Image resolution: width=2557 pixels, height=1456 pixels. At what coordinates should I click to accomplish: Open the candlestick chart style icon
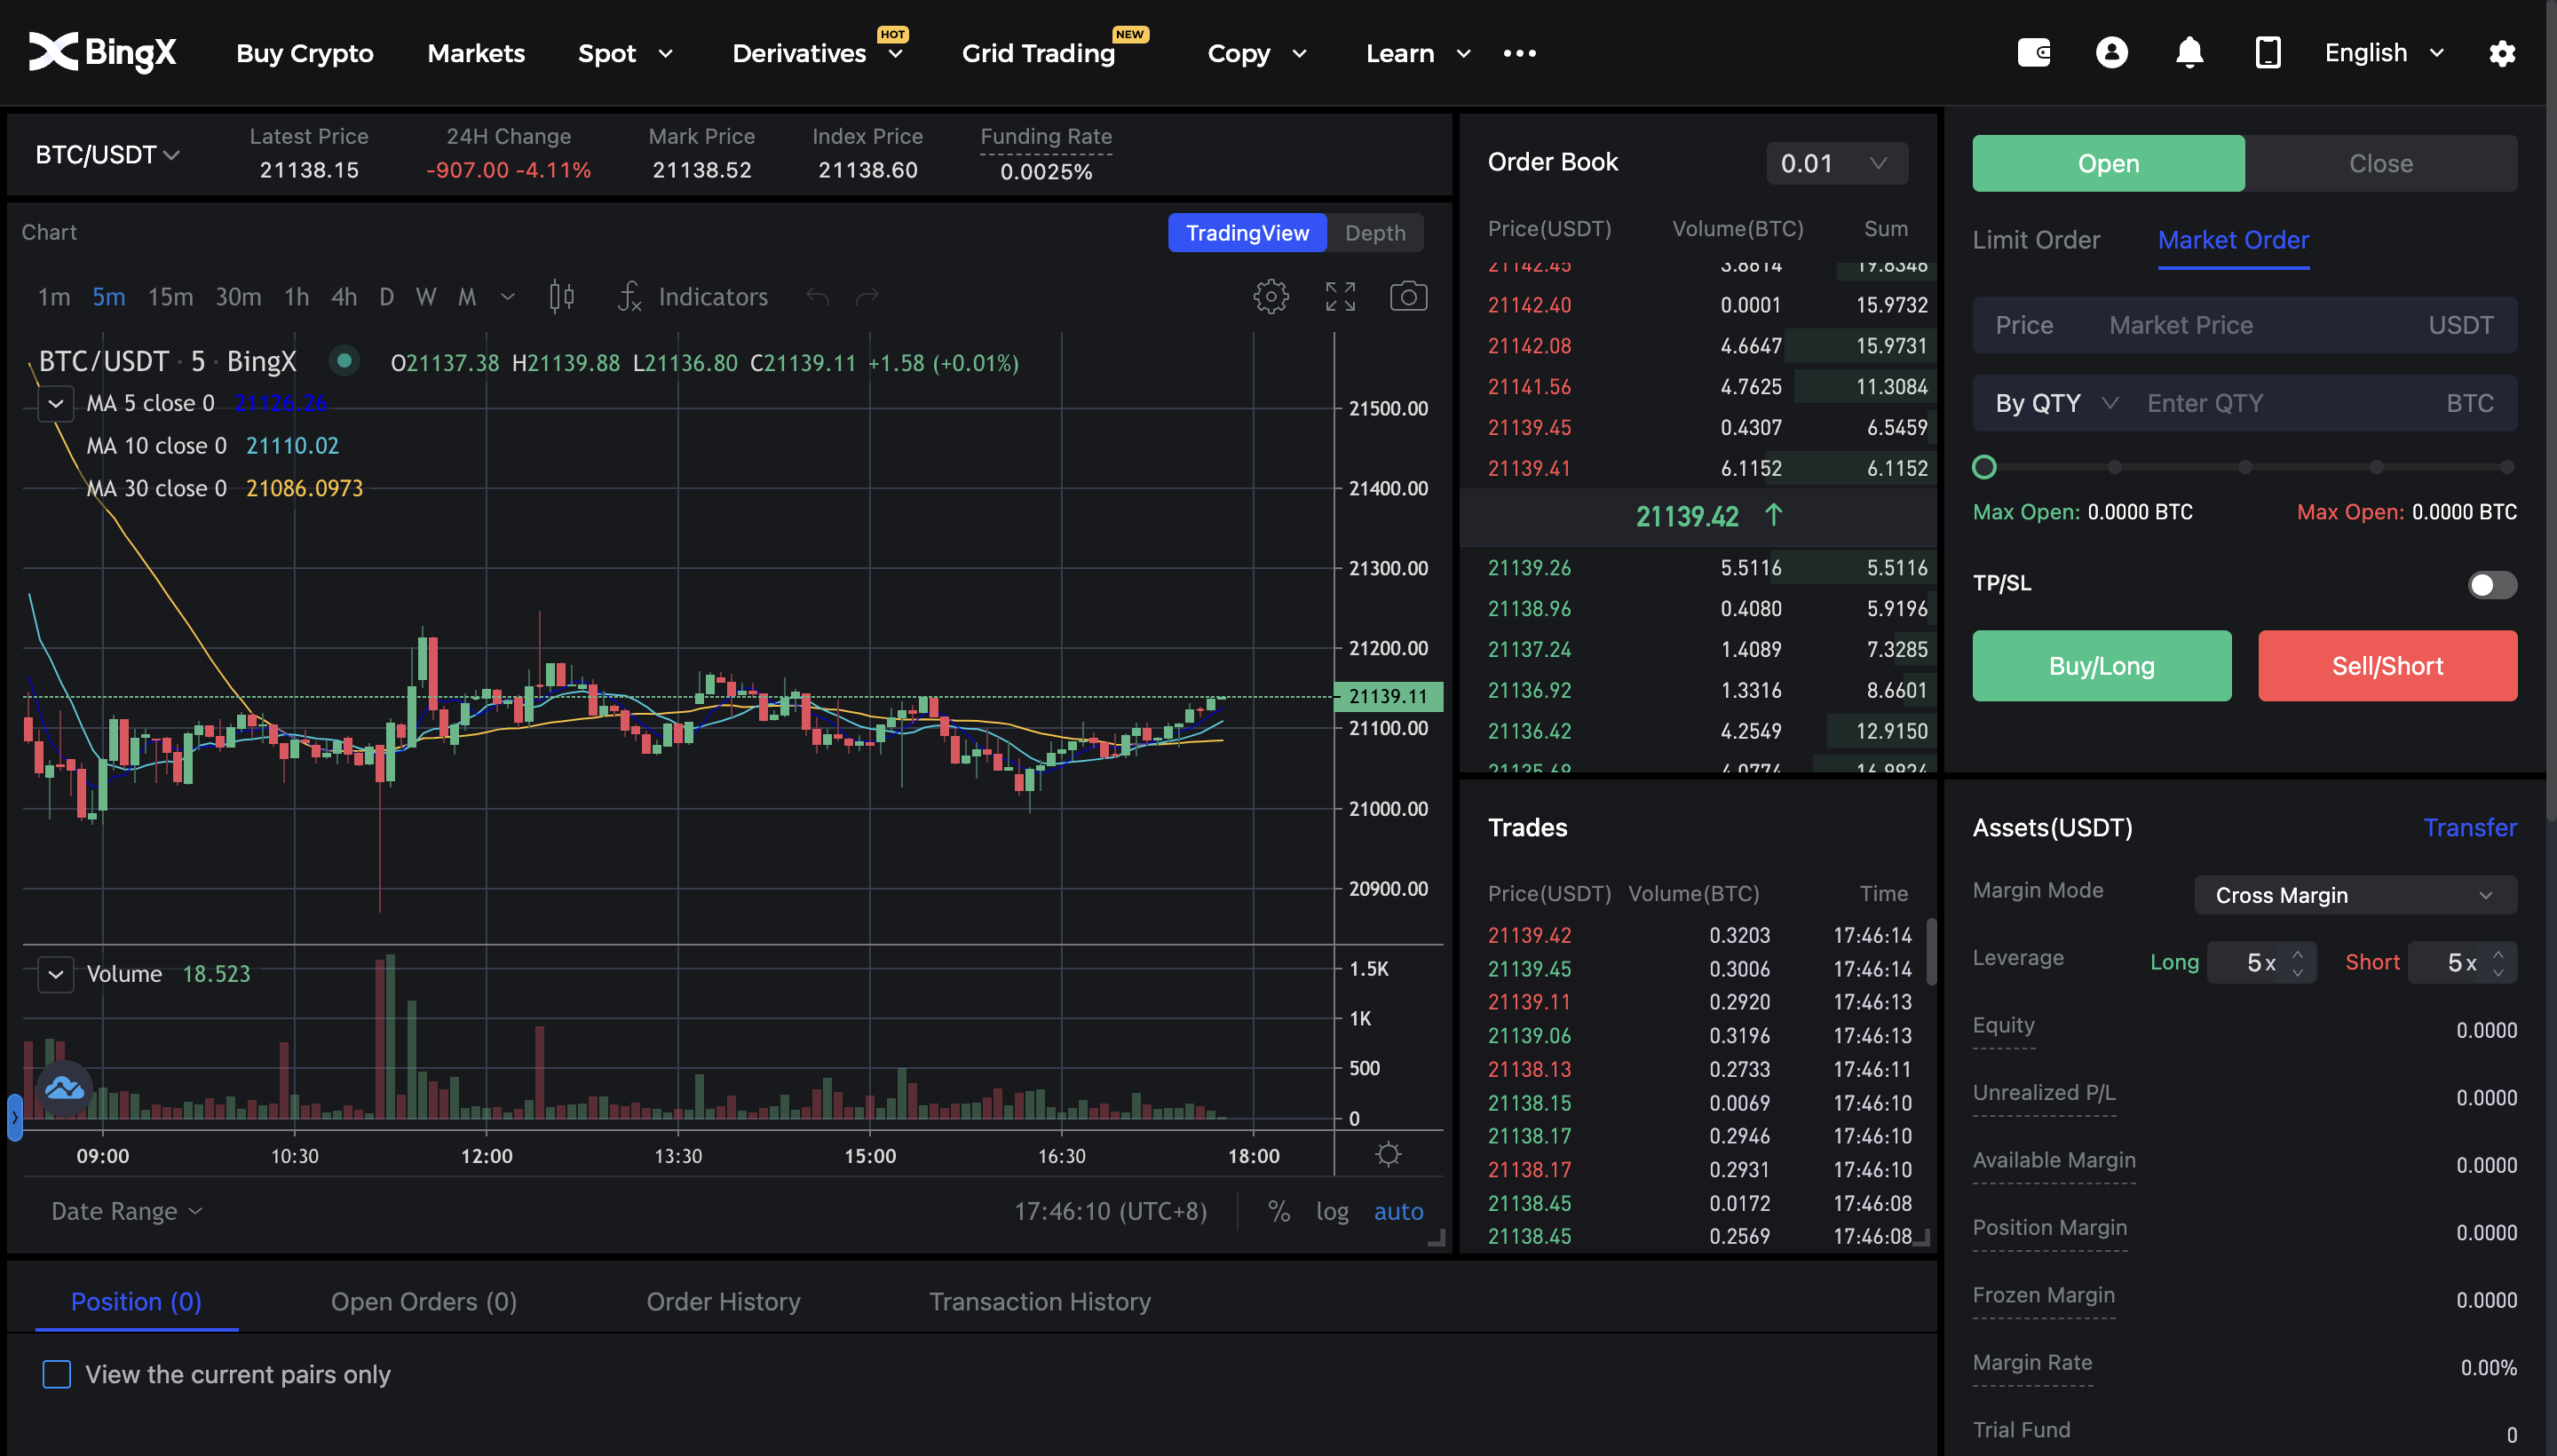click(562, 297)
